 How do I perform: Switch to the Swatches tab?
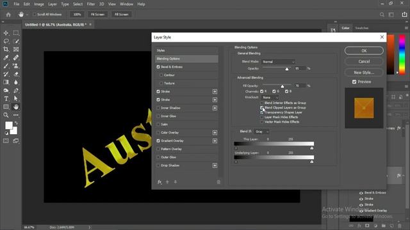point(361,28)
